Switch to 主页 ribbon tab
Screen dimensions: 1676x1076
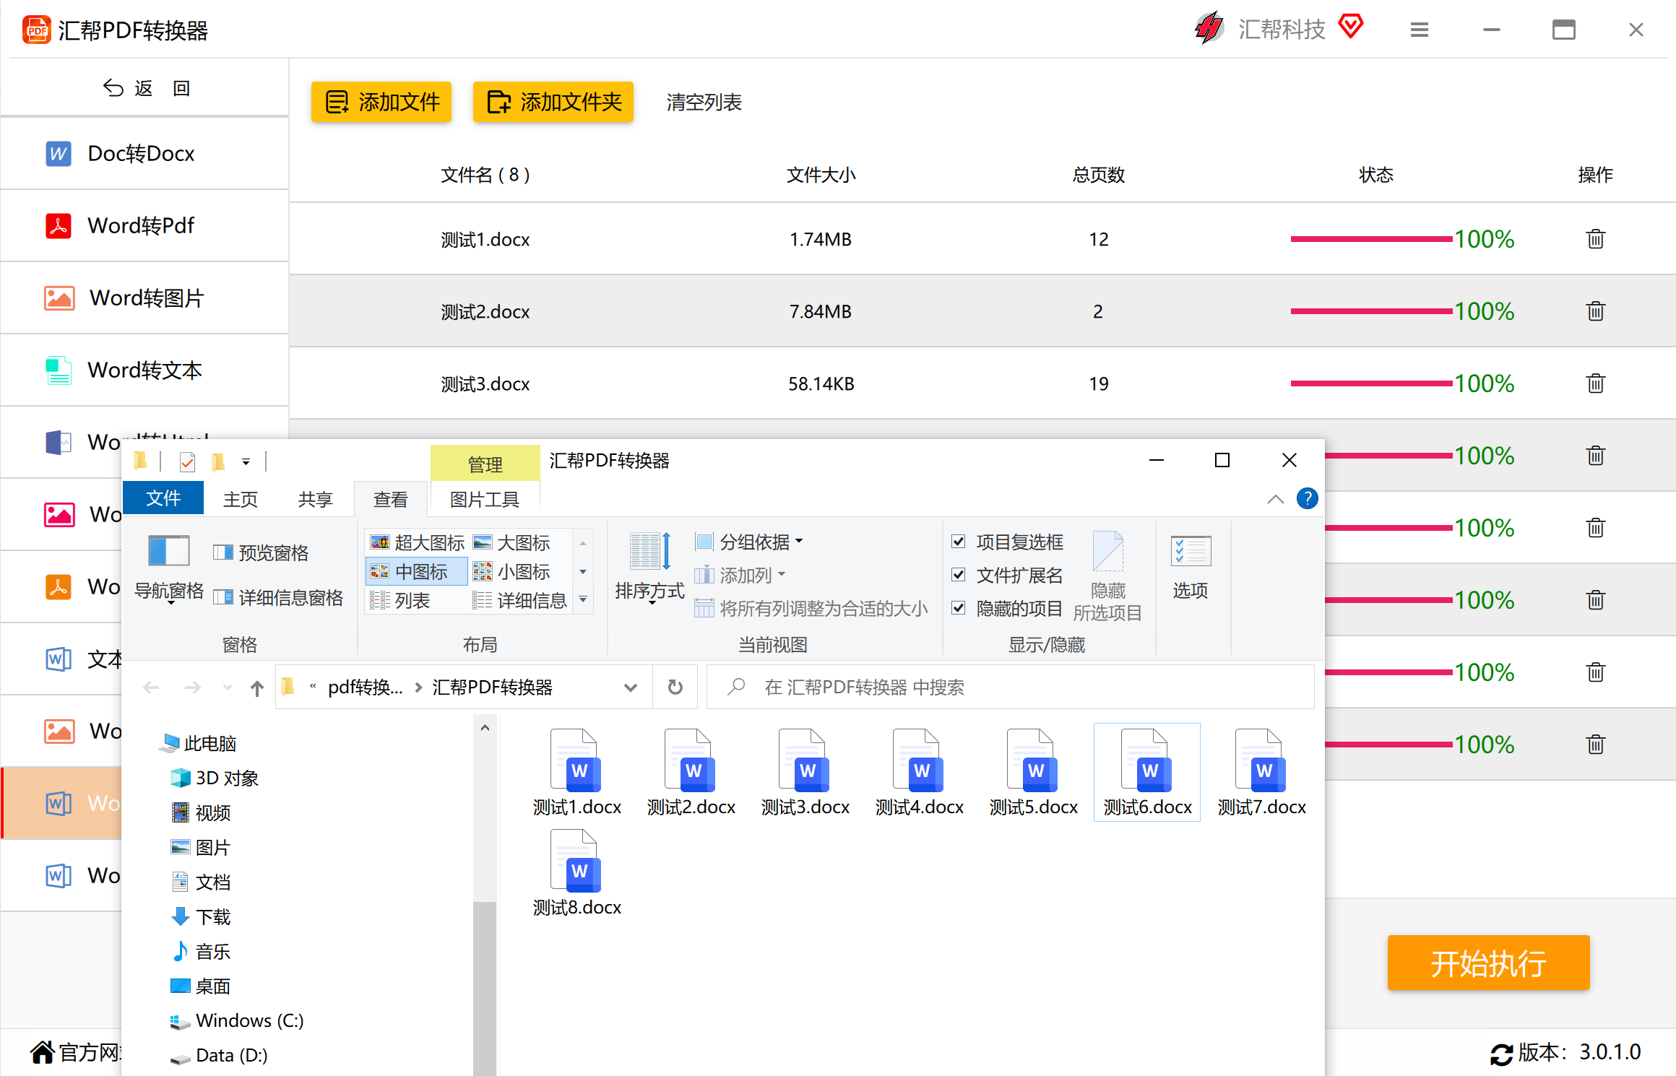click(240, 499)
